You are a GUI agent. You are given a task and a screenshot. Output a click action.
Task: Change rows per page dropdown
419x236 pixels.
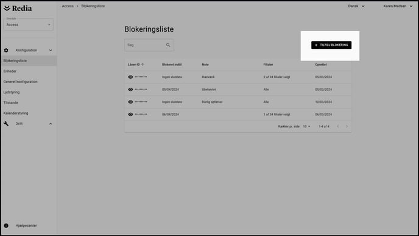click(x=306, y=126)
